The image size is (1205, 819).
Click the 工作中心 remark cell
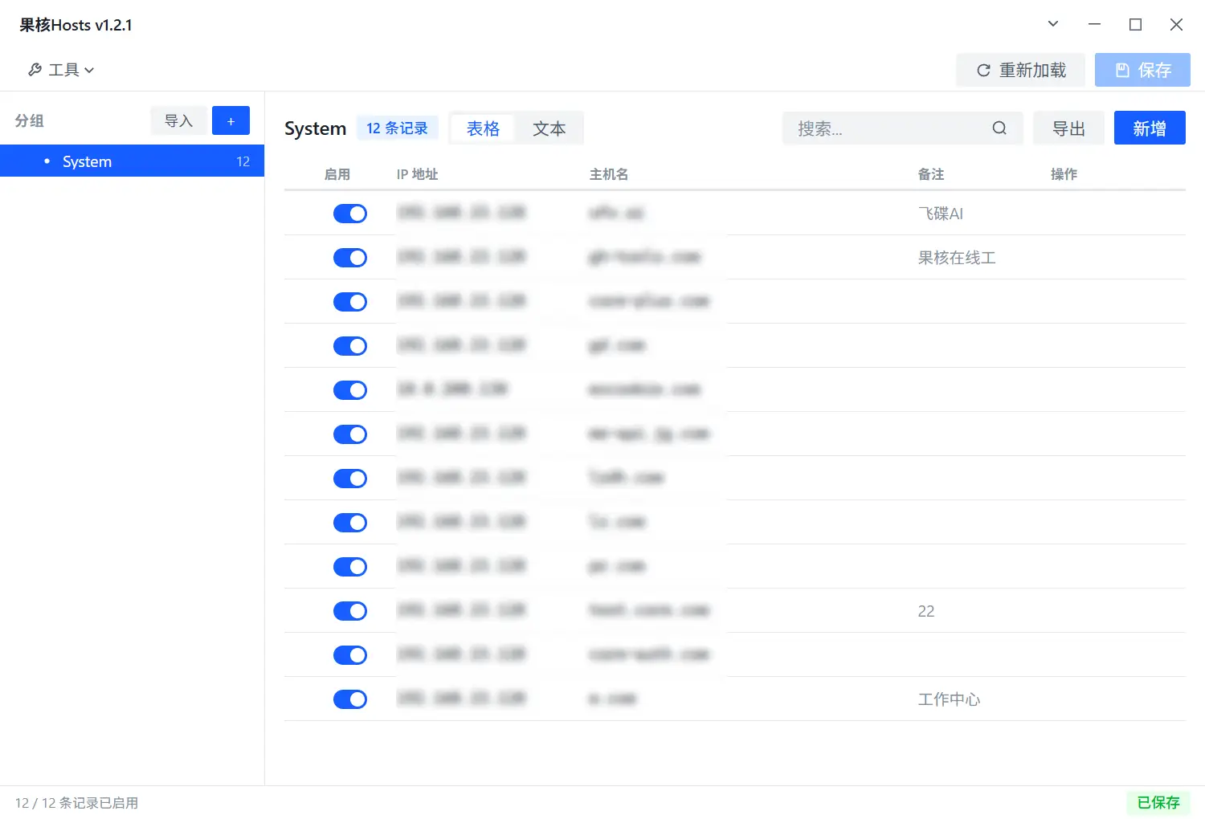[949, 699]
